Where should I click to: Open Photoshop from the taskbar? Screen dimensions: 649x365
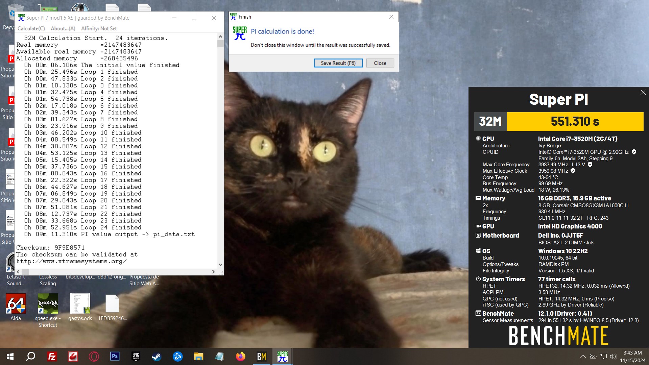(115, 357)
